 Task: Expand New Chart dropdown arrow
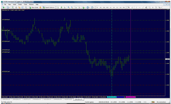pyautogui.click(x=5, y=7)
